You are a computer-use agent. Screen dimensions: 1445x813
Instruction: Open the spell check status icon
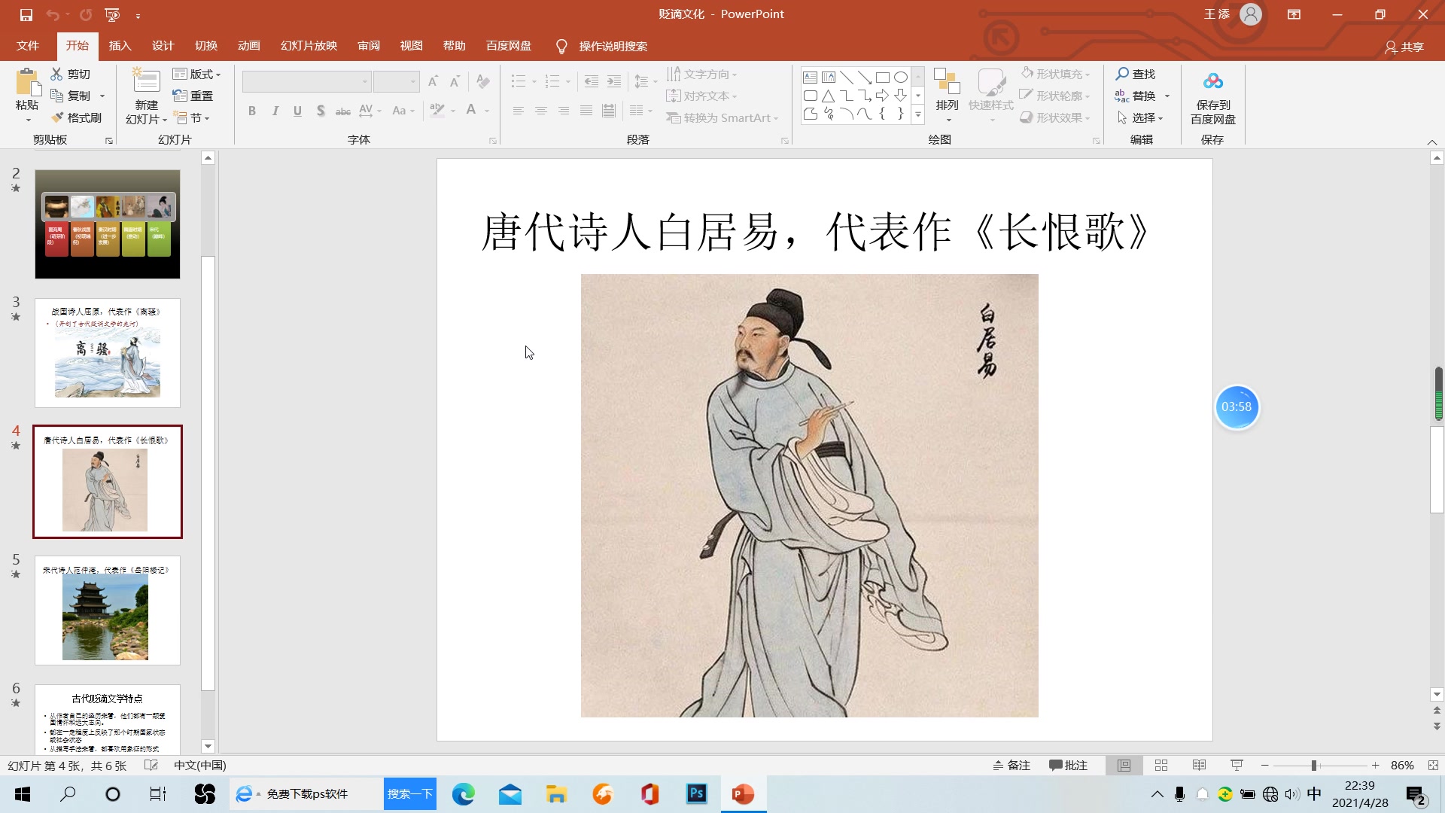(x=151, y=765)
